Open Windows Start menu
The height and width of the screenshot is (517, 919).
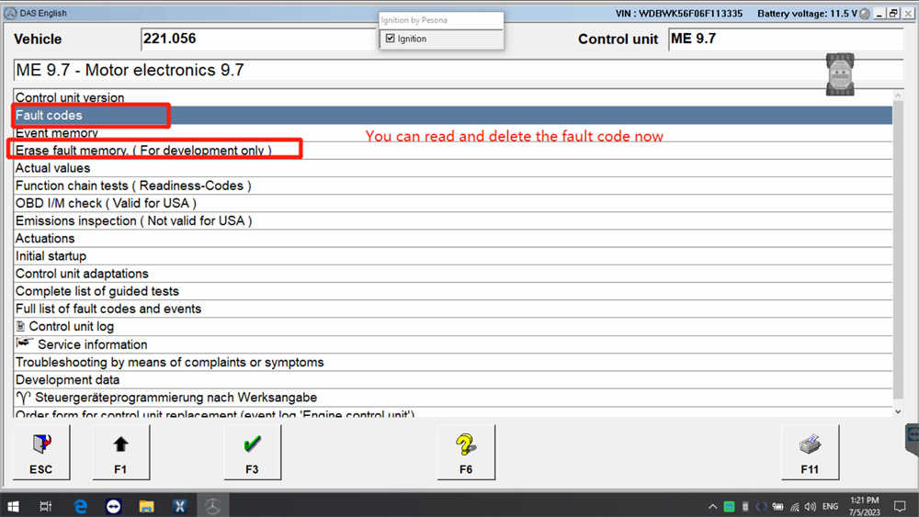[x=14, y=506]
